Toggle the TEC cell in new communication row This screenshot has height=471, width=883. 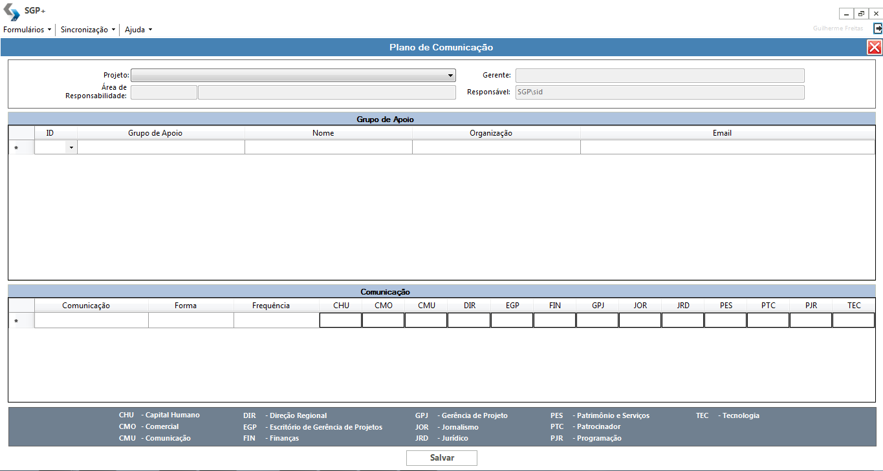click(853, 320)
